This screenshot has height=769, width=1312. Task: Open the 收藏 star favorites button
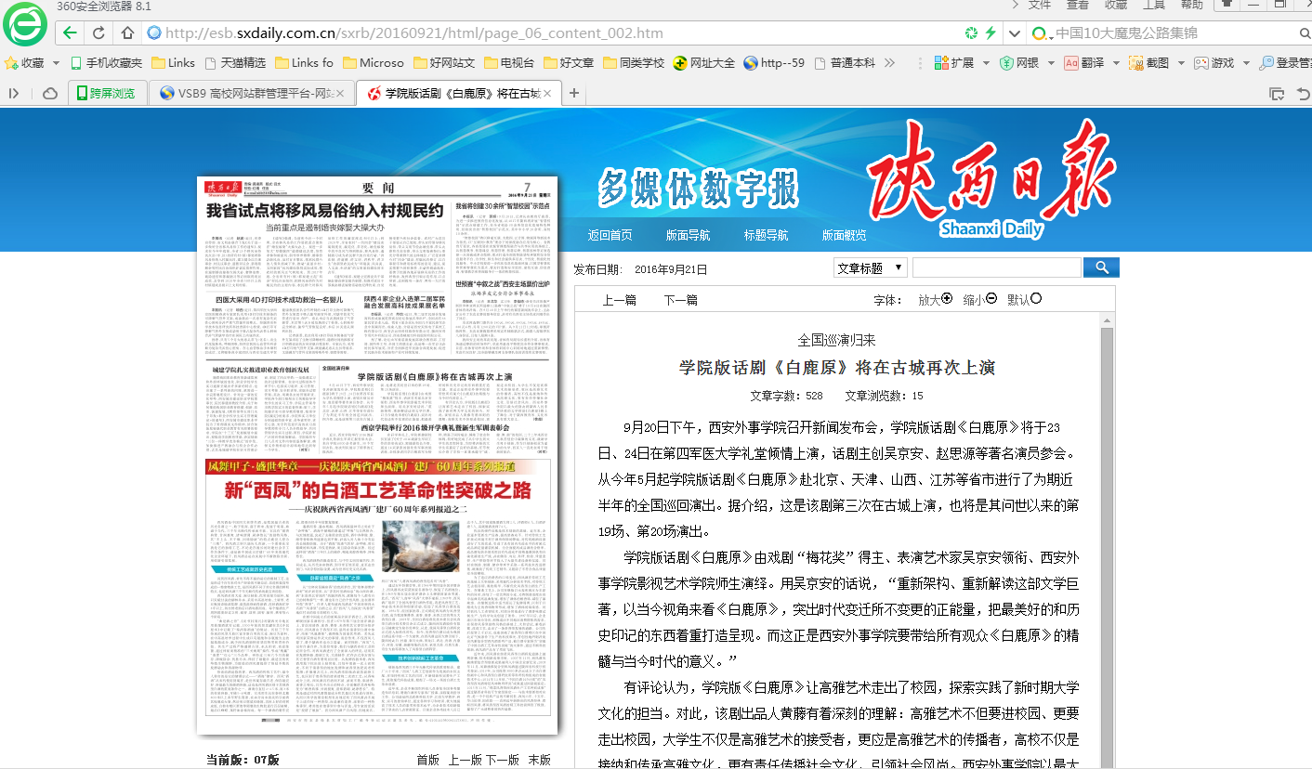click(x=25, y=63)
